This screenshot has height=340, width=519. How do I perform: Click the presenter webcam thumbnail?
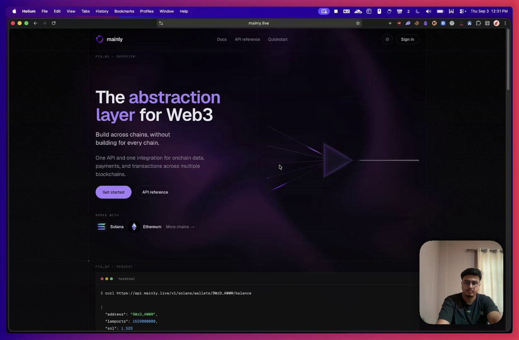pos(461,282)
